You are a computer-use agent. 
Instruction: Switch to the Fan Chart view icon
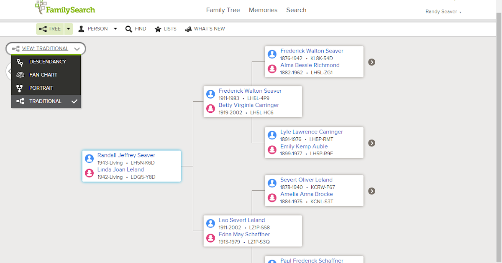(20, 74)
